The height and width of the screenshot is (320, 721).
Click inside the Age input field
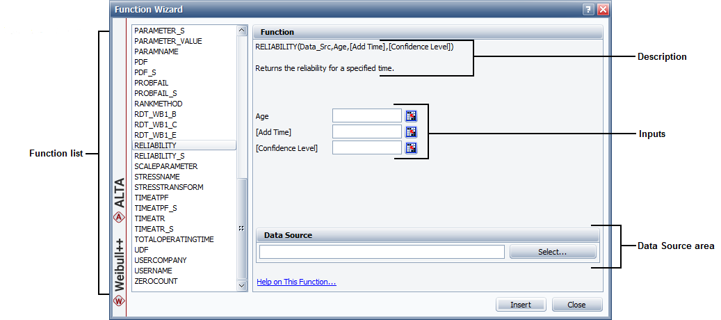click(x=366, y=116)
